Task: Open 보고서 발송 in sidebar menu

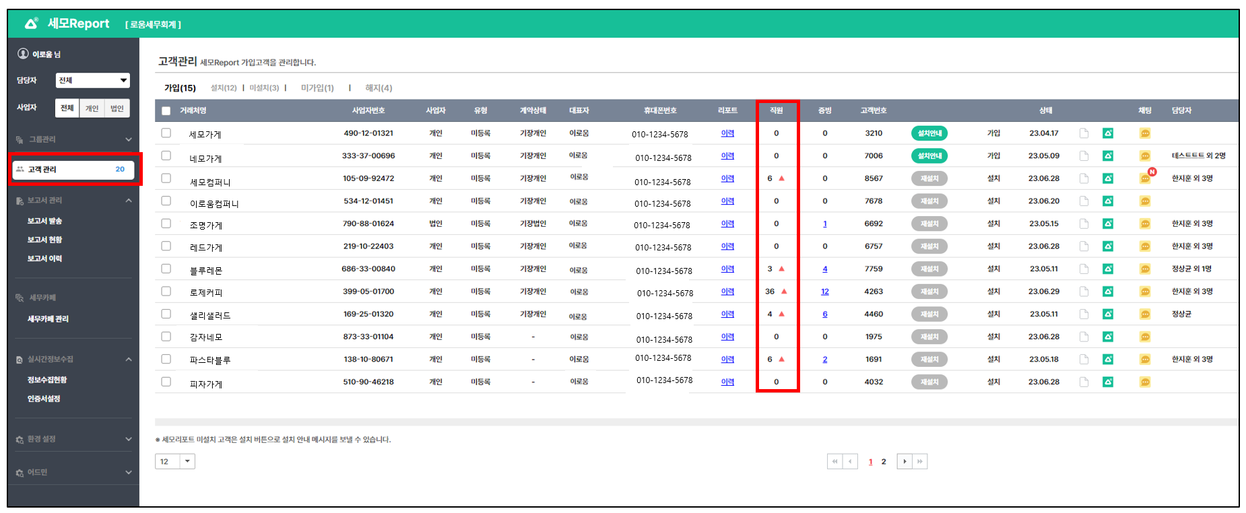Action: pos(44,221)
